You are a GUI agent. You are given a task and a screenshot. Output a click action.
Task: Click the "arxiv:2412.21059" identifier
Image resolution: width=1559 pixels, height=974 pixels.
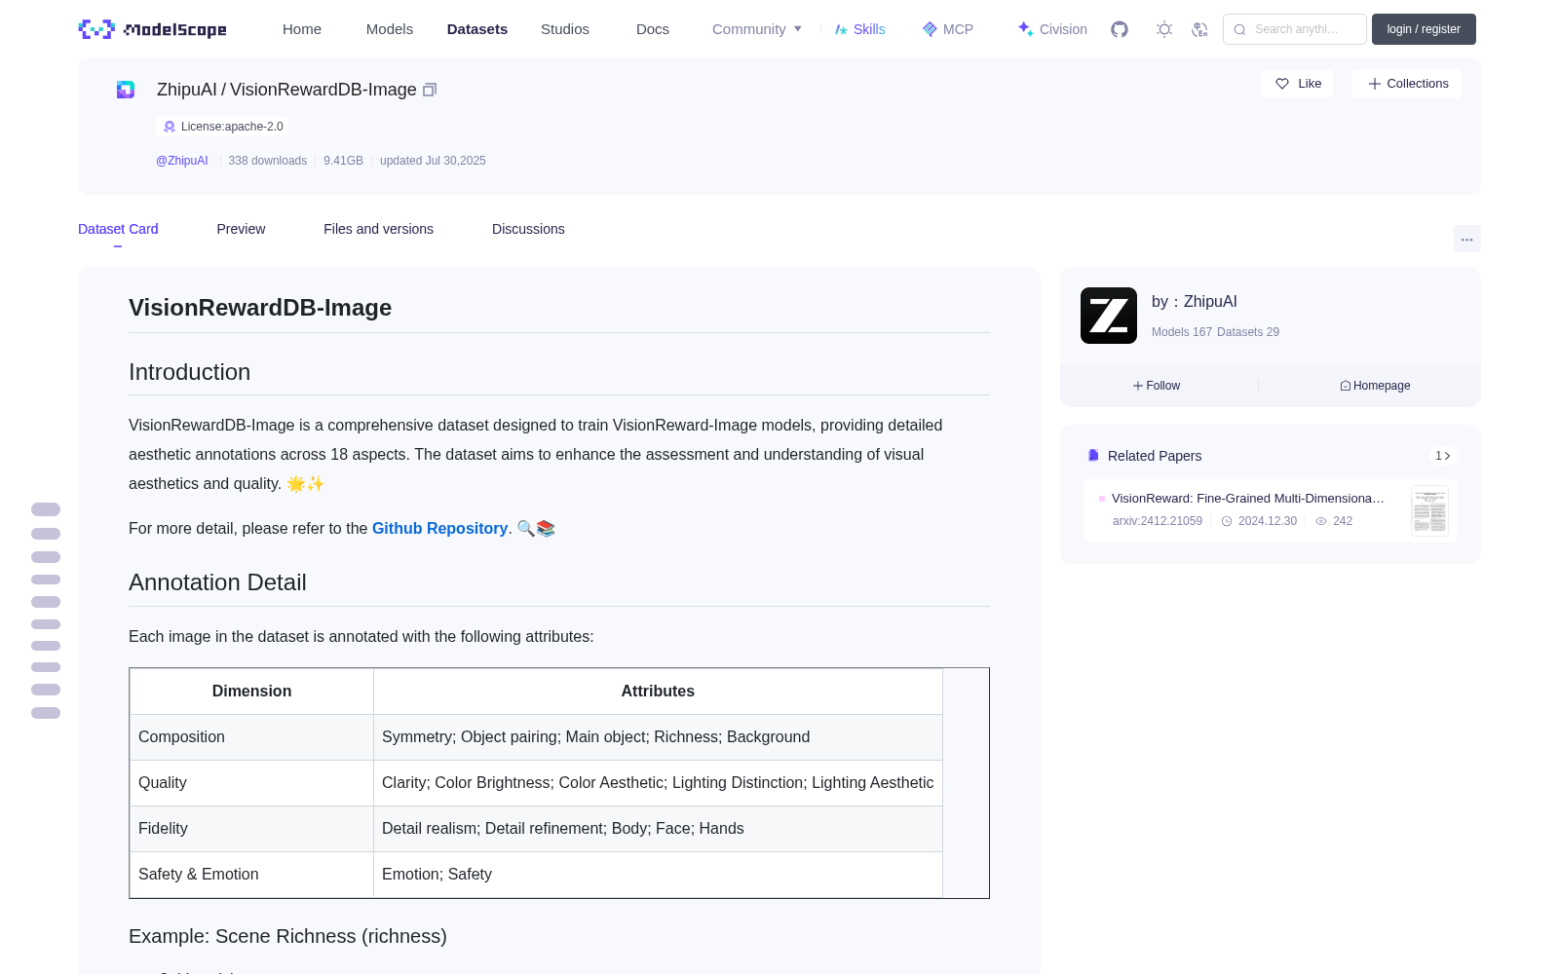(1158, 521)
